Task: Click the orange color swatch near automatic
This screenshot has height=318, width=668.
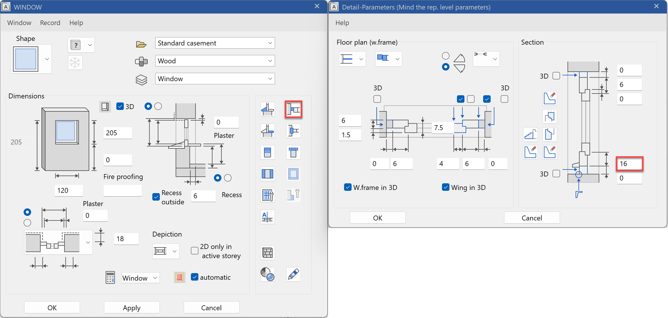Action: pyautogui.click(x=179, y=277)
